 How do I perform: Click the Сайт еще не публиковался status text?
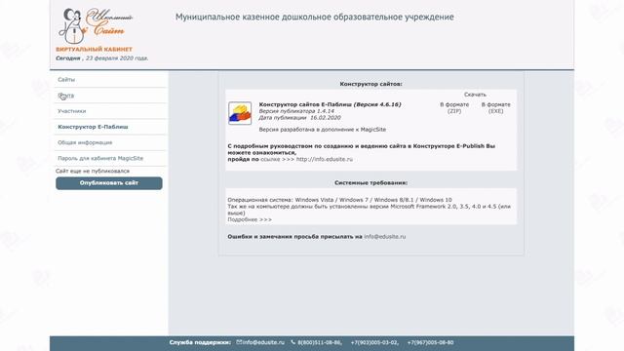pos(93,171)
